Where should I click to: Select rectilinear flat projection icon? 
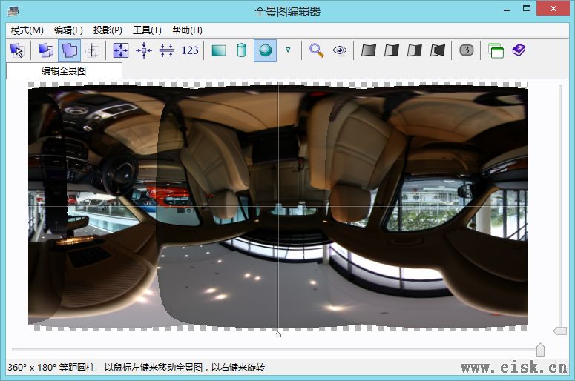point(219,50)
